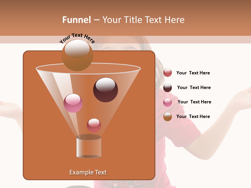Select the pink legend bullet sphere
This screenshot has width=251, height=188.
tap(168, 102)
